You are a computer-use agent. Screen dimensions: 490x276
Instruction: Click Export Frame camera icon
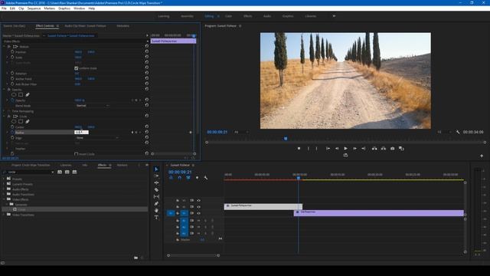point(393,148)
